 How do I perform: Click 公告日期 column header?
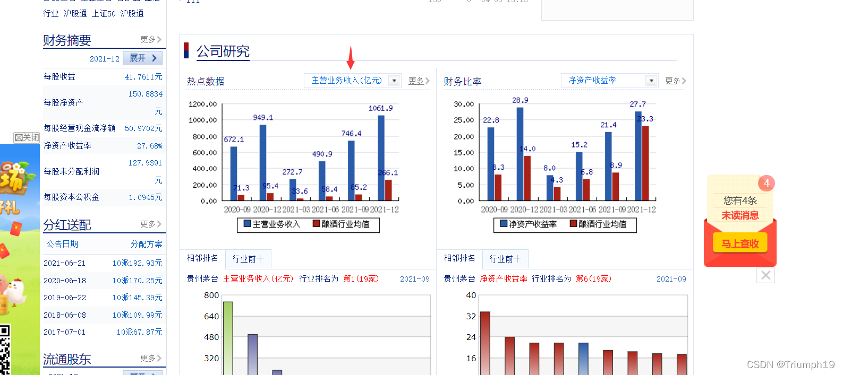pos(62,244)
